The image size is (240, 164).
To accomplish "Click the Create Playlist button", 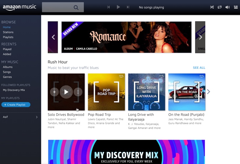I will (16, 105).
